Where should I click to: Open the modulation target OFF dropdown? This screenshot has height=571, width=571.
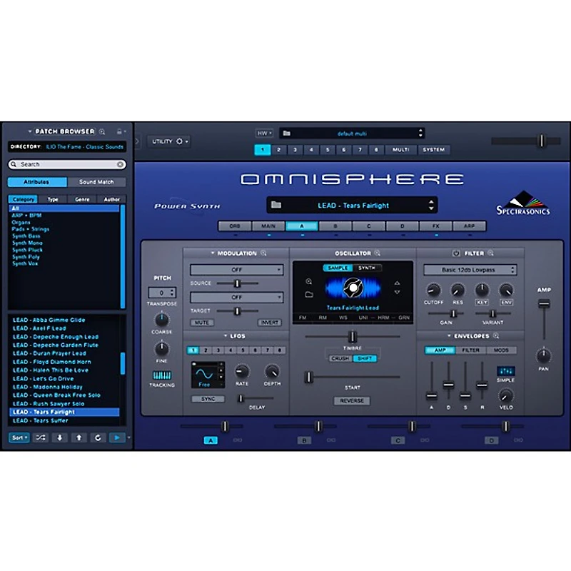point(237,298)
